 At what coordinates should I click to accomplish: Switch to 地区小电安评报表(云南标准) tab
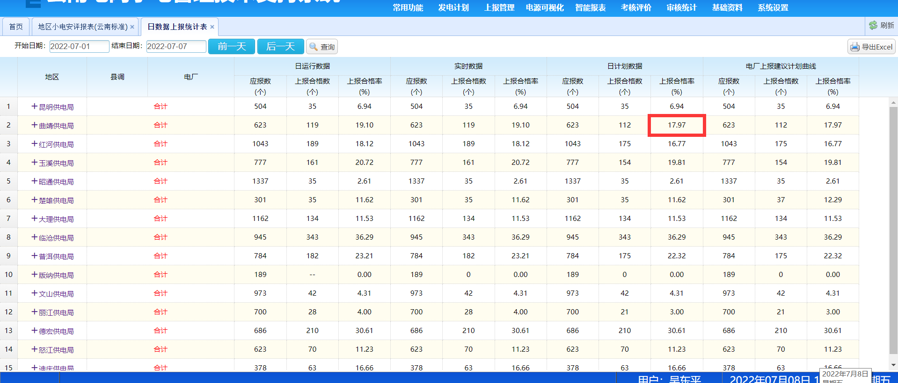pyautogui.click(x=83, y=27)
